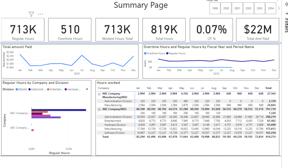Select fiscal year 1999 in the slicer

point(215,8)
